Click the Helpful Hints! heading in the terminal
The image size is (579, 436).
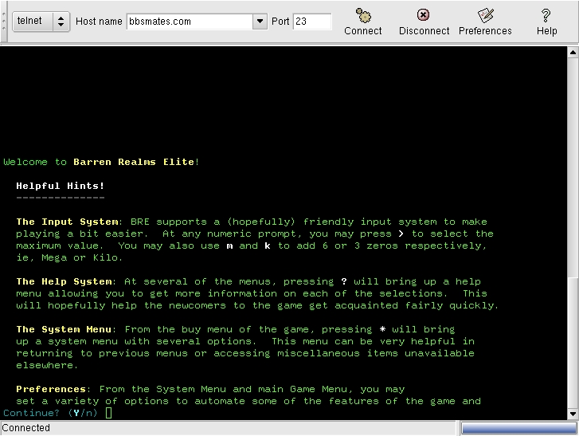click(61, 186)
